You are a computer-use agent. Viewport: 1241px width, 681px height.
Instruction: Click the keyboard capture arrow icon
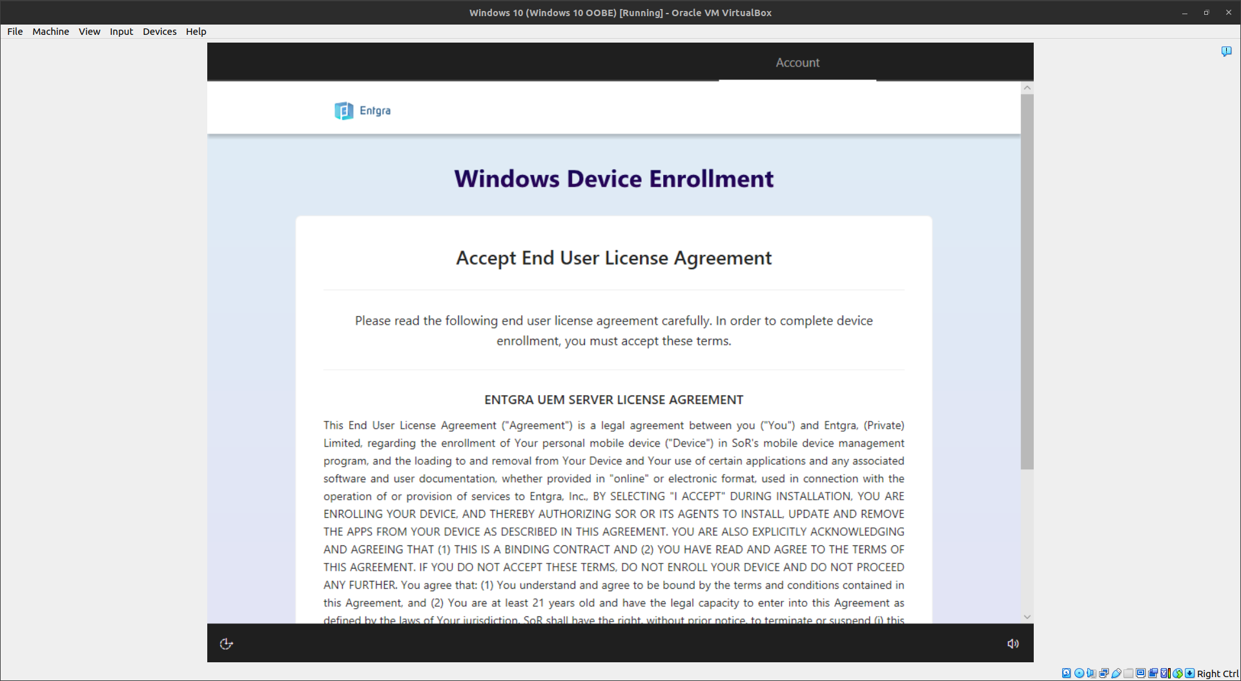tap(1190, 673)
